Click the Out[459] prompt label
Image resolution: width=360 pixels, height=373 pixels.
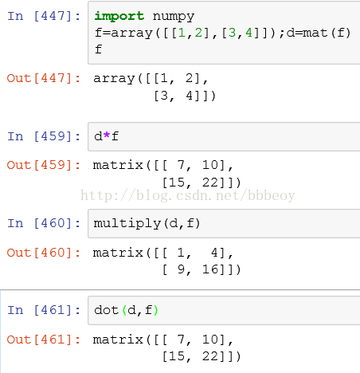tap(44, 165)
